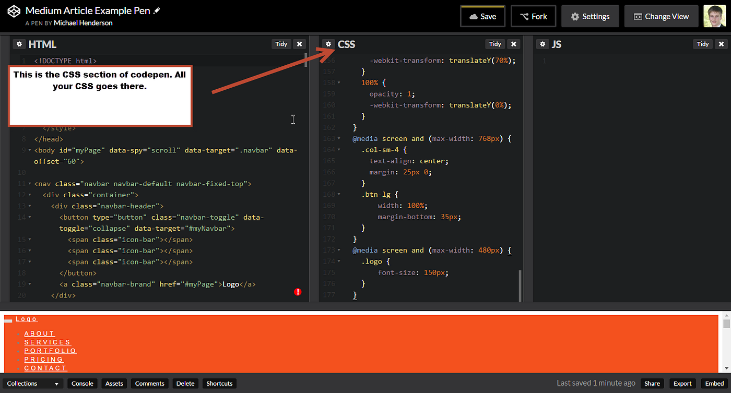Close the CSS editor panel
Image resolution: width=731 pixels, height=393 pixels.
click(514, 44)
